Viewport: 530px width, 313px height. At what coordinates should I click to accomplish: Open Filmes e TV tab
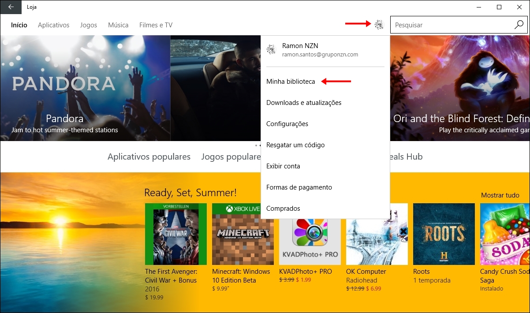pyautogui.click(x=156, y=25)
